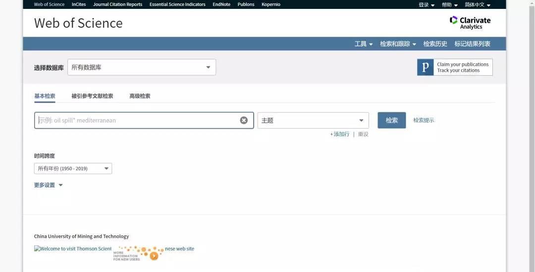This screenshot has width=535, height=272.
Task: Expand the 检索和跟踪 menu
Action: pyautogui.click(x=398, y=44)
